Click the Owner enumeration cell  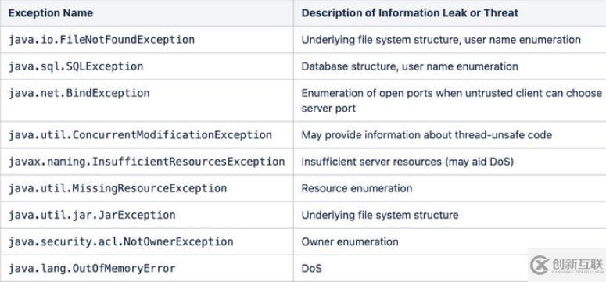[x=350, y=241]
